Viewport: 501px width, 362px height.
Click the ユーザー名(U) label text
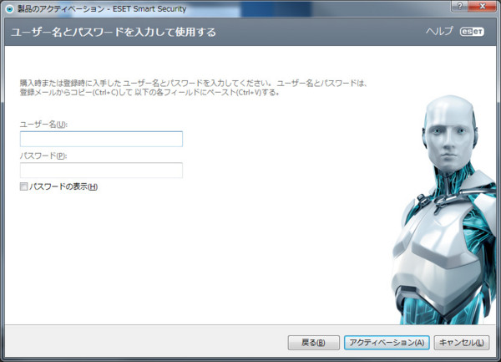click(43, 124)
